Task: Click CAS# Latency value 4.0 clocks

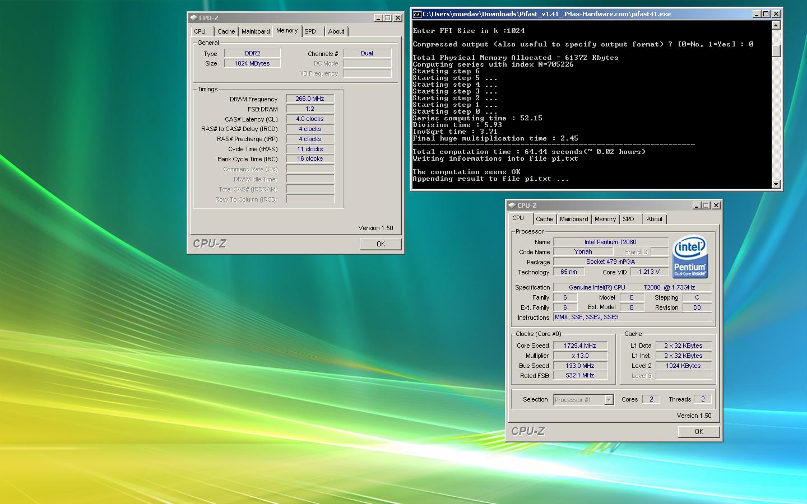Action: tap(310, 119)
